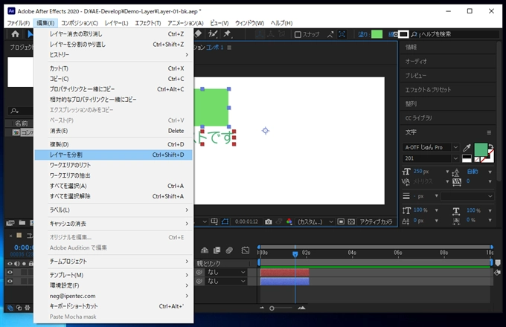Open the graph editor icon

point(246,250)
